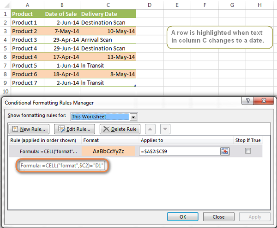277x228 pixels.
Task: Click the Edit Rule button
Action: (x=74, y=129)
